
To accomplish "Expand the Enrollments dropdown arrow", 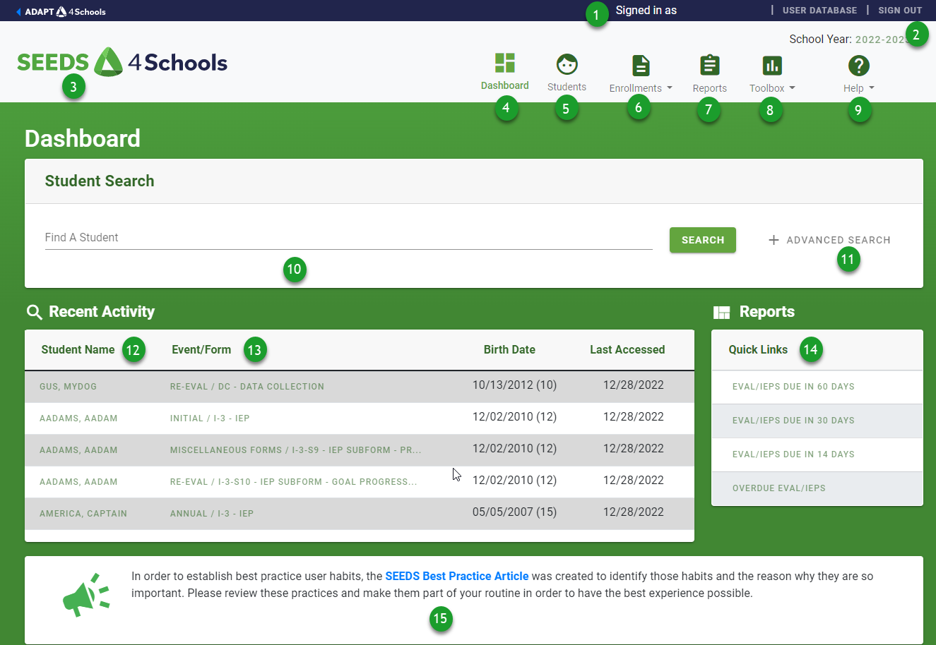I will point(669,88).
